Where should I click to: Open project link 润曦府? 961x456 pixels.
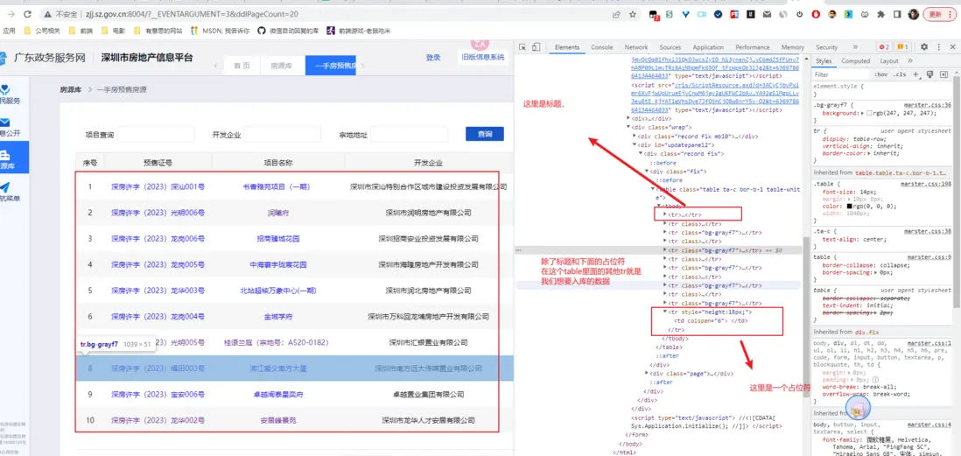pyautogui.click(x=277, y=213)
